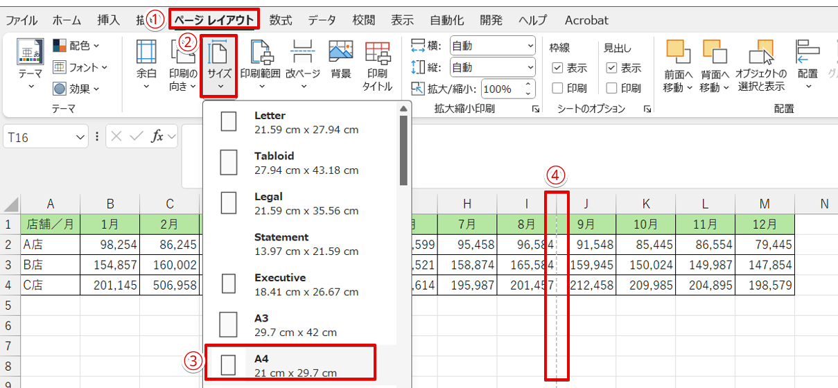Switch to the 表示 tab

(x=403, y=20)
